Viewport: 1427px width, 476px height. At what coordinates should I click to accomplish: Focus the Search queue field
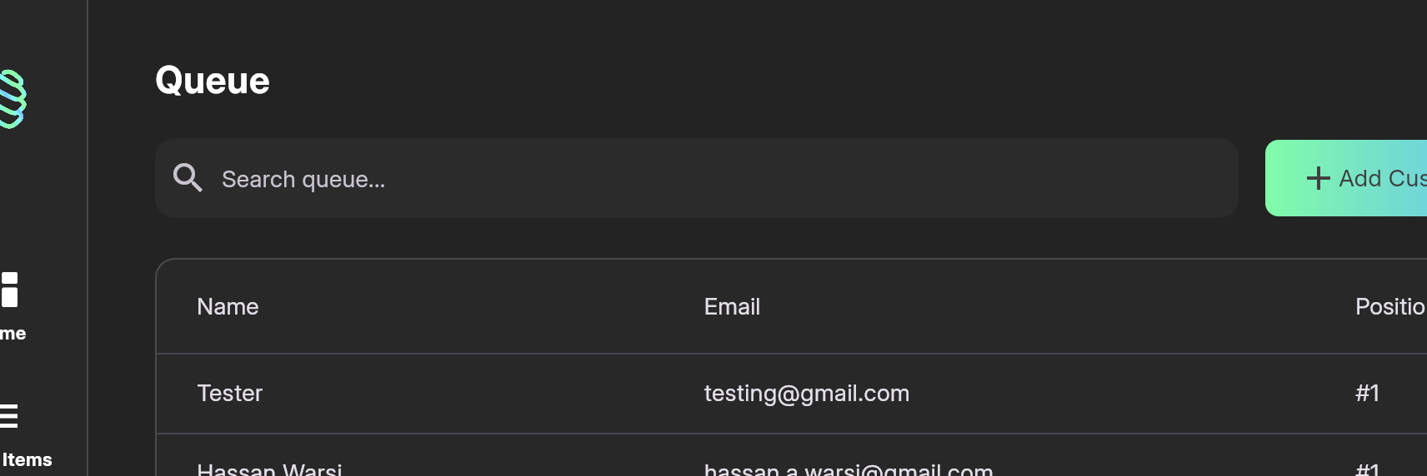coord(696,178)
